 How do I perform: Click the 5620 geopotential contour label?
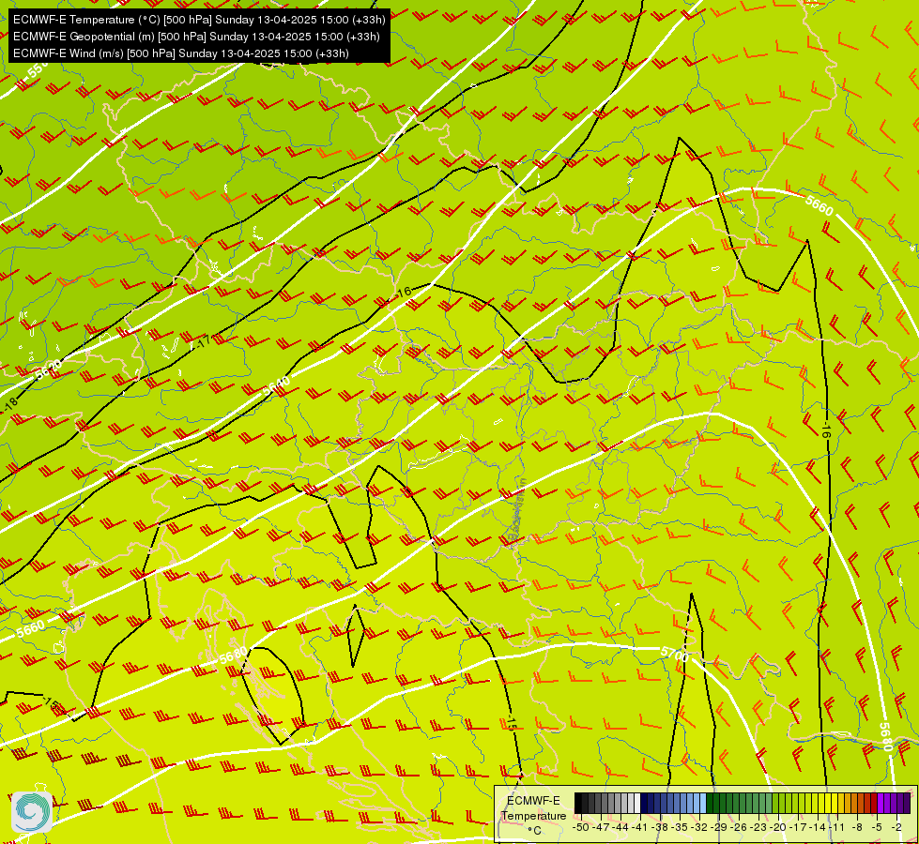point(49,370)
